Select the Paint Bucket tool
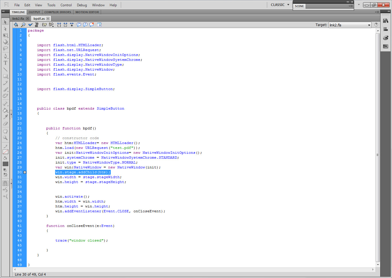Viewport: 392px width, 278px height. coord(5,110)
